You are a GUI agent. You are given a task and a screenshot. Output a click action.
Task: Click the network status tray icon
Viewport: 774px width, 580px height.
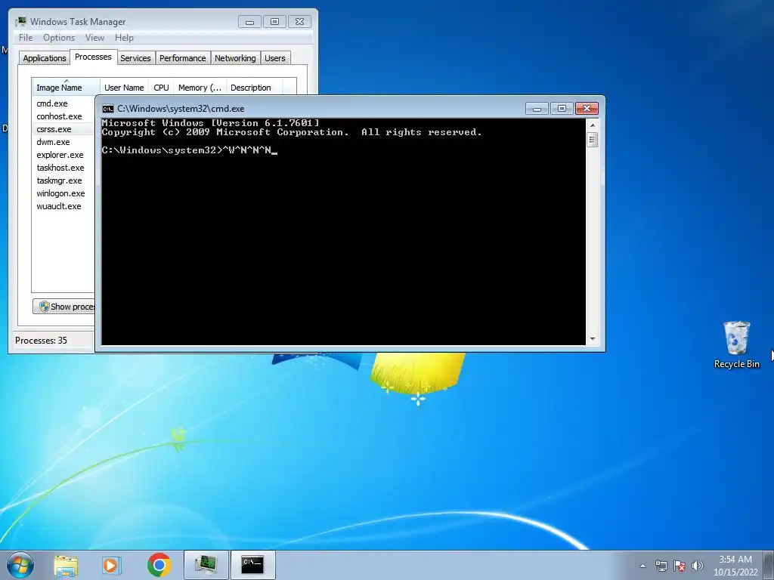[661, 566]
